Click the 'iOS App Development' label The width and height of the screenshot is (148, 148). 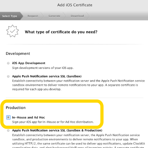tap(29, 63)
